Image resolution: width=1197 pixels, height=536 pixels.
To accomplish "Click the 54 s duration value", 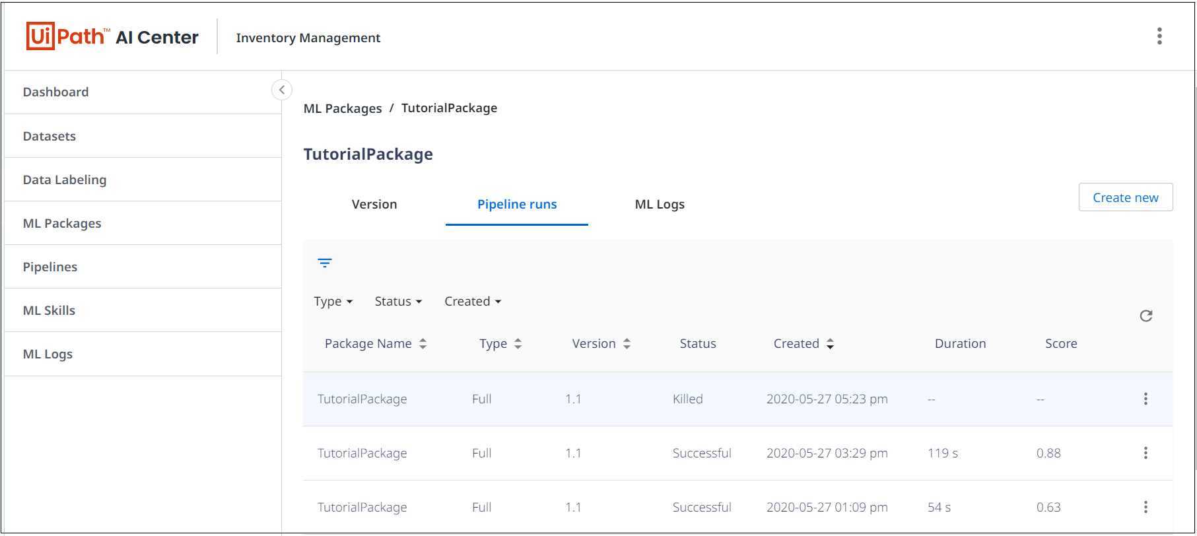I will 940,507.
